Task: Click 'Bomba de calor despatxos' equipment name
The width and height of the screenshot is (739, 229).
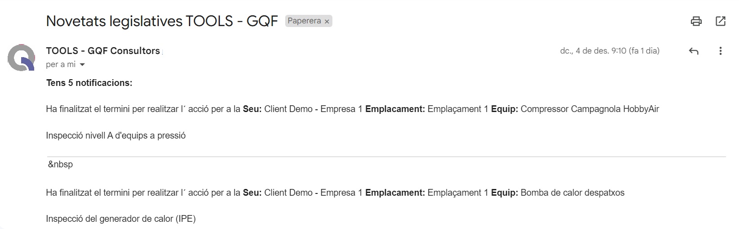Action: [x=573, y=193]
